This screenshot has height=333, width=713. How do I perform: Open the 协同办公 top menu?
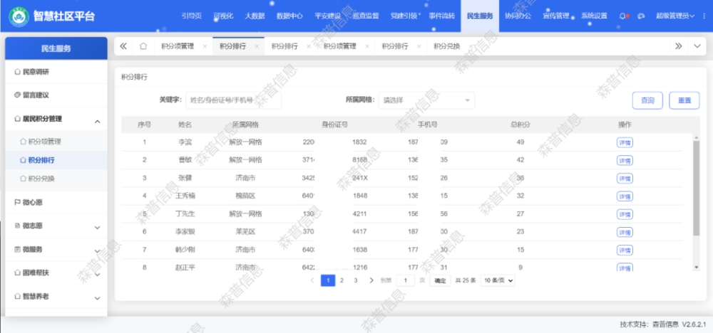coord(518,16)
